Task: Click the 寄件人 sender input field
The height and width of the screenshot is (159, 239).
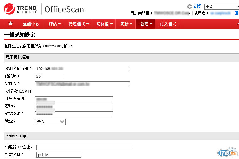Action: coord(82,84)
